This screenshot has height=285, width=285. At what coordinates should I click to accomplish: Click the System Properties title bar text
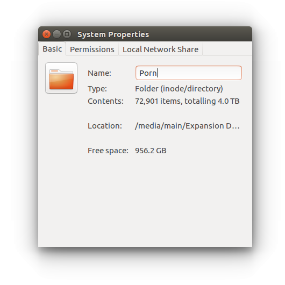[113, 34]
